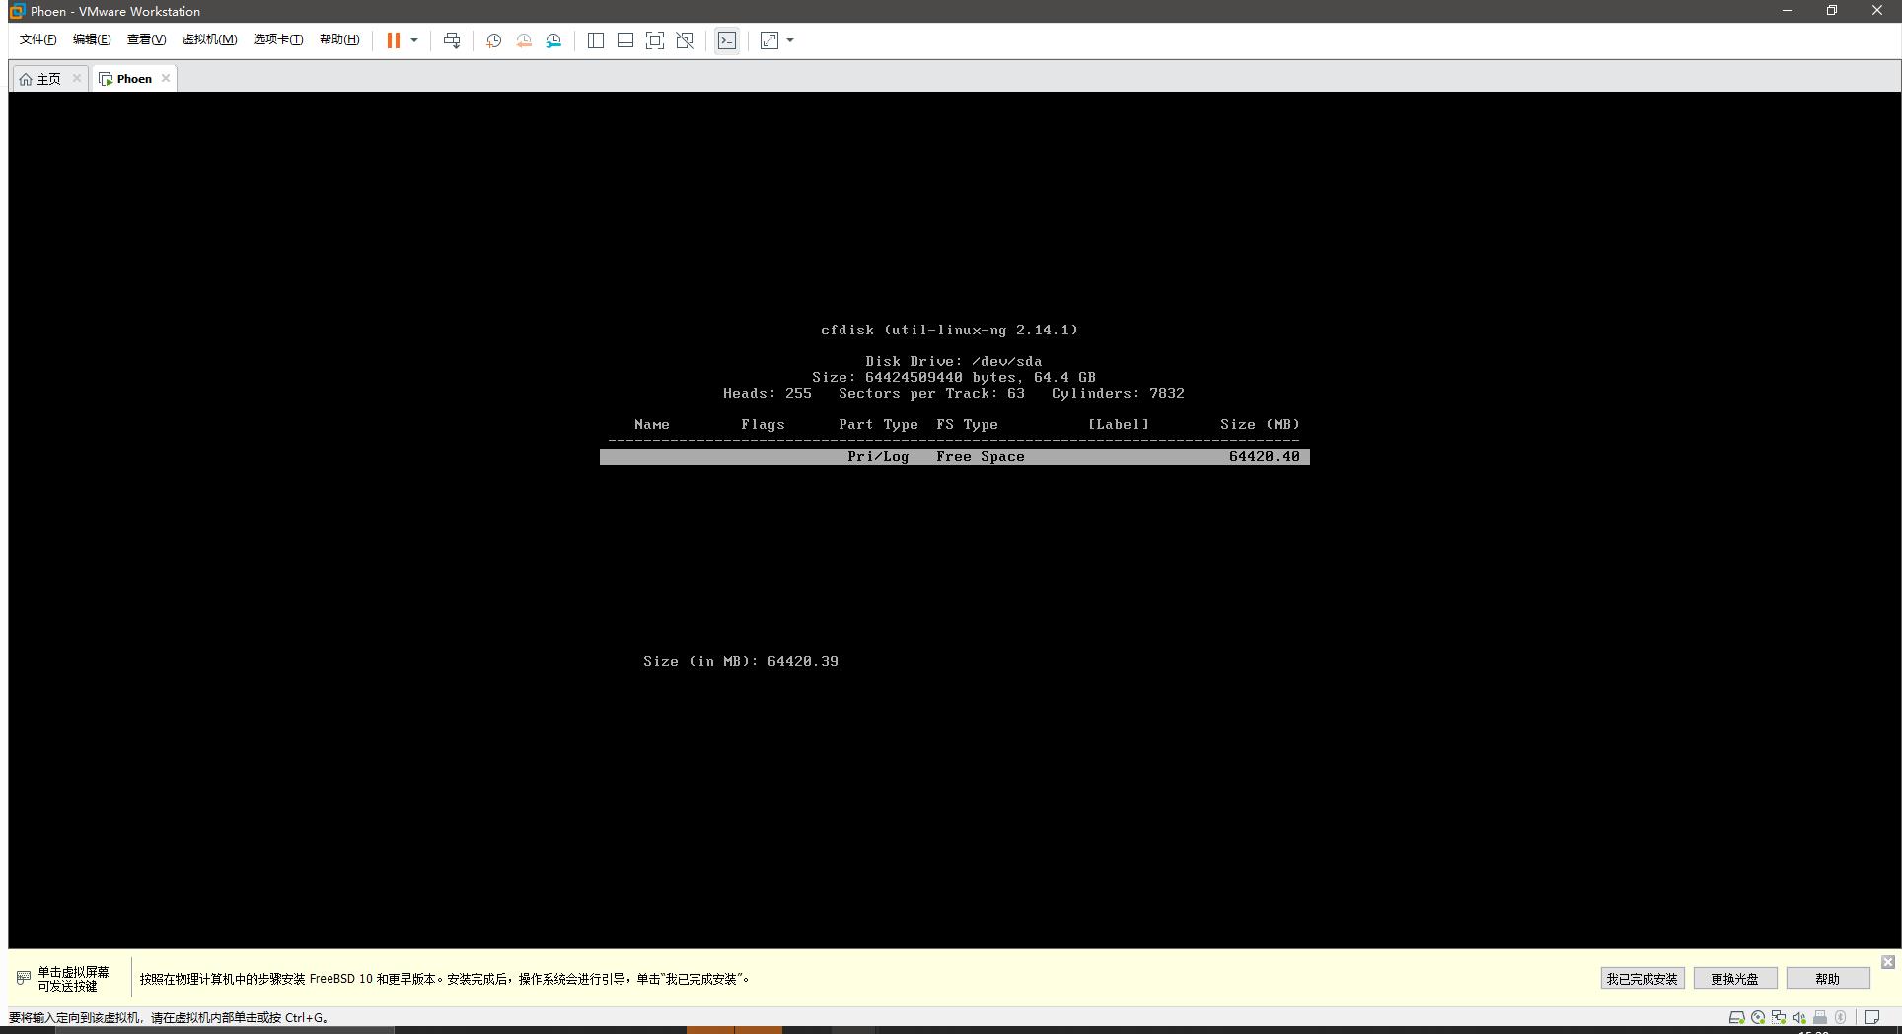
Task: Toggle the thumbnail bar
Action: click(x=625, y=40)
